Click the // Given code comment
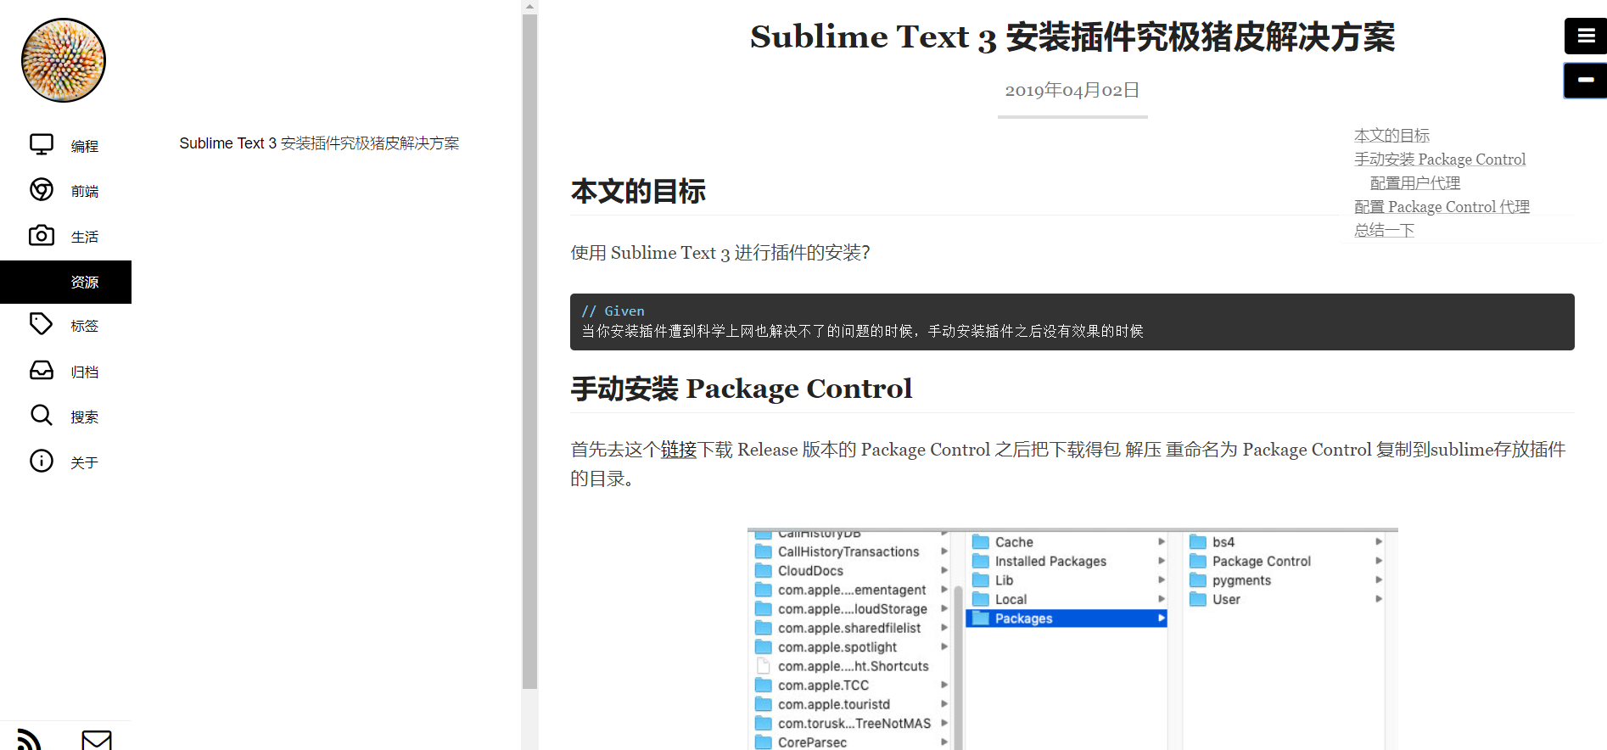Screen dimensions: 1607x750 coord(613,311)
